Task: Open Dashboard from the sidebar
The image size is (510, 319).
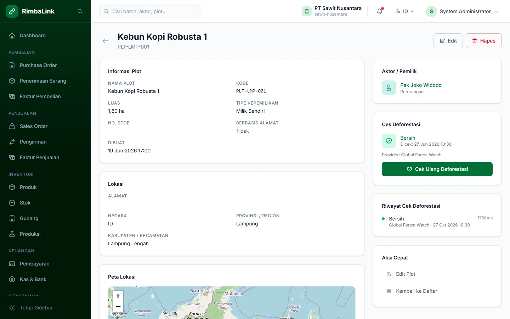Action: pos(45,35)
